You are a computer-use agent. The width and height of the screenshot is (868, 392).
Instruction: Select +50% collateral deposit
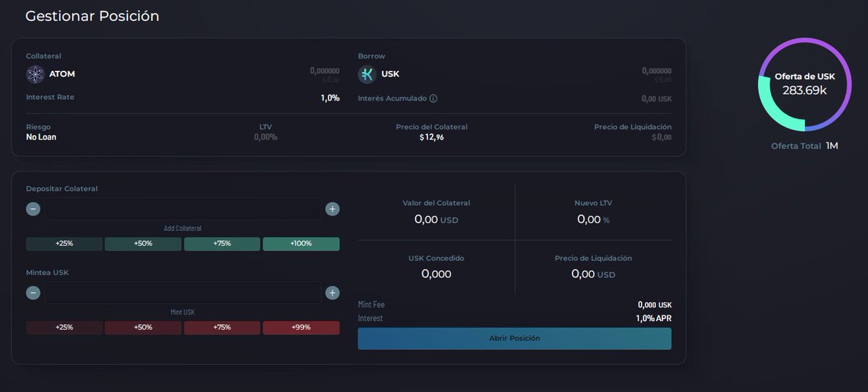pos(143,244)
